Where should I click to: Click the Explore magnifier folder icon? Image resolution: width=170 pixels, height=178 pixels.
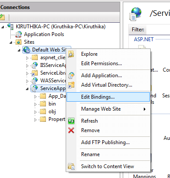coord(71,54)
